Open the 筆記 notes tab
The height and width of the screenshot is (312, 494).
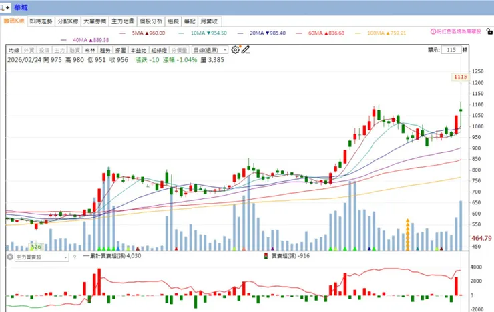pos(190,21)
